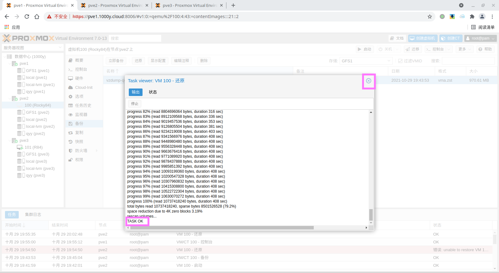Collapse the pve2 node tree
The height and width of the screenshot is (273, 499).
[10, 98]
